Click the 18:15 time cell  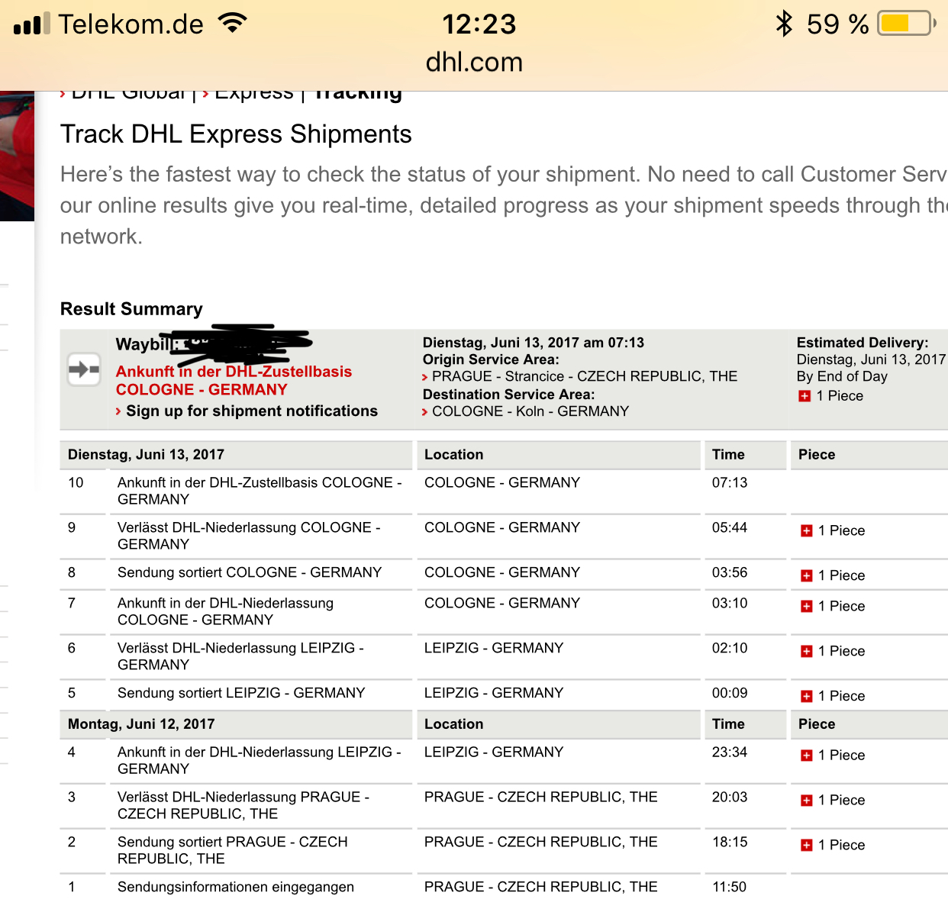730,842
